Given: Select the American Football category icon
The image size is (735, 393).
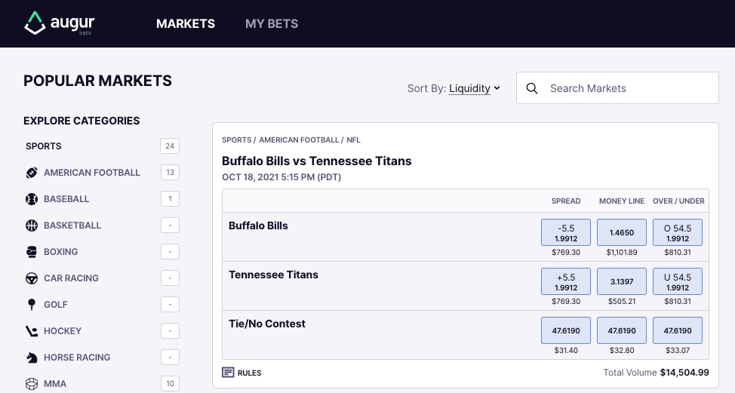Looking at the screenshot, I should coord(32,173).
